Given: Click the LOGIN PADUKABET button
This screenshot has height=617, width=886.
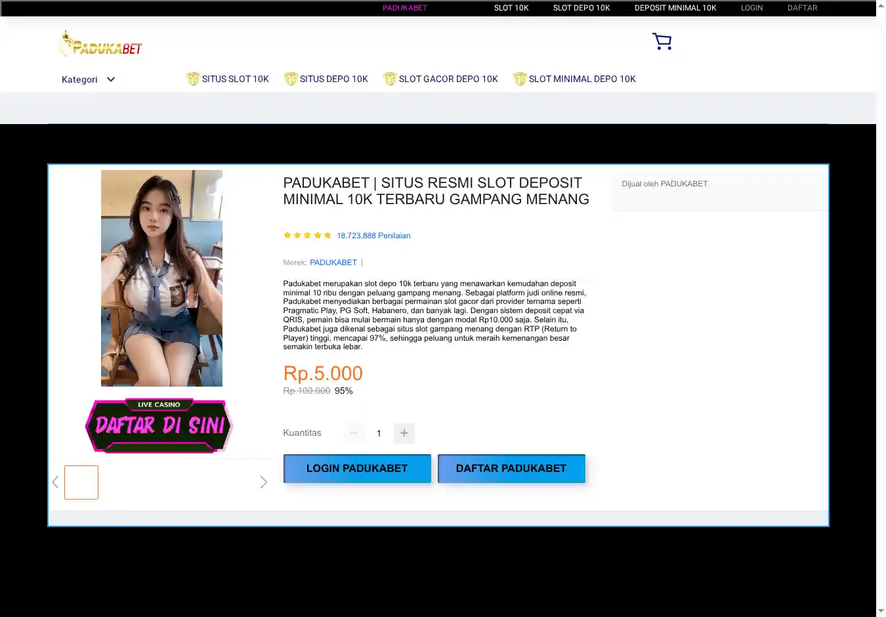Looking at the screenshot, I should (x=357, y=469).
